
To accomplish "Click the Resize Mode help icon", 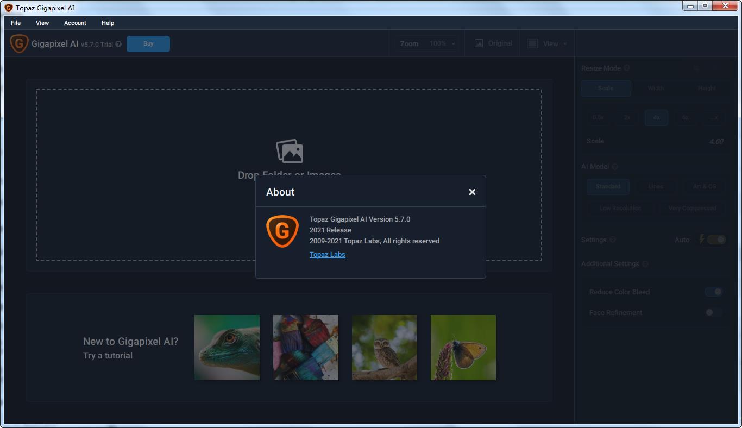I will click(627, 68).
